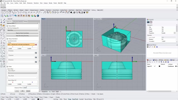Select the camera view icon in Properties panel
Image resolution: width=178 pixels, height=100 pixels.
pyautogui.click(x=148, y=22)
